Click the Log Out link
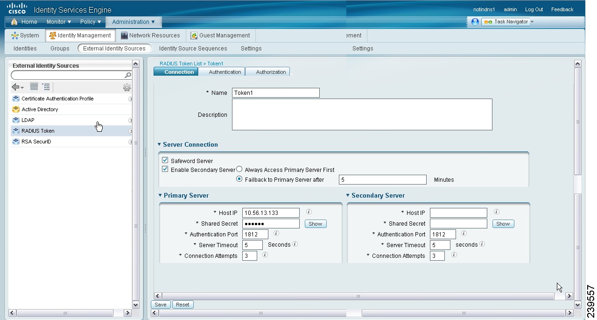 (534, 9)
